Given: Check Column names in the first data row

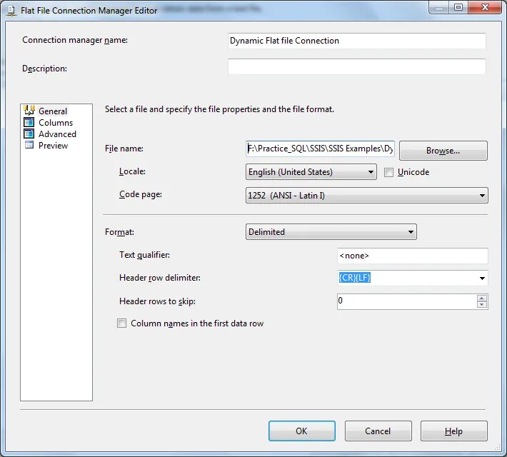Looking at the screenshot, I should pos(121,323).
